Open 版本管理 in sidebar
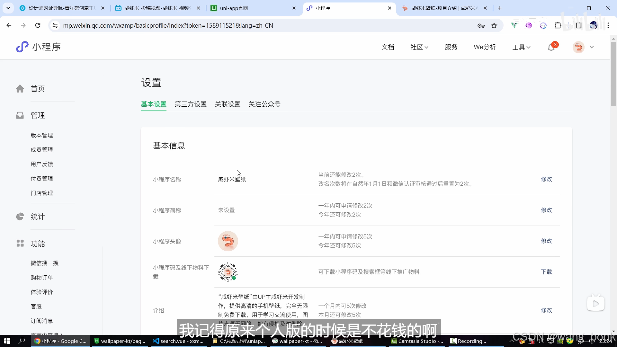This screenshot has width=617, height=347. tap(42, 135)
